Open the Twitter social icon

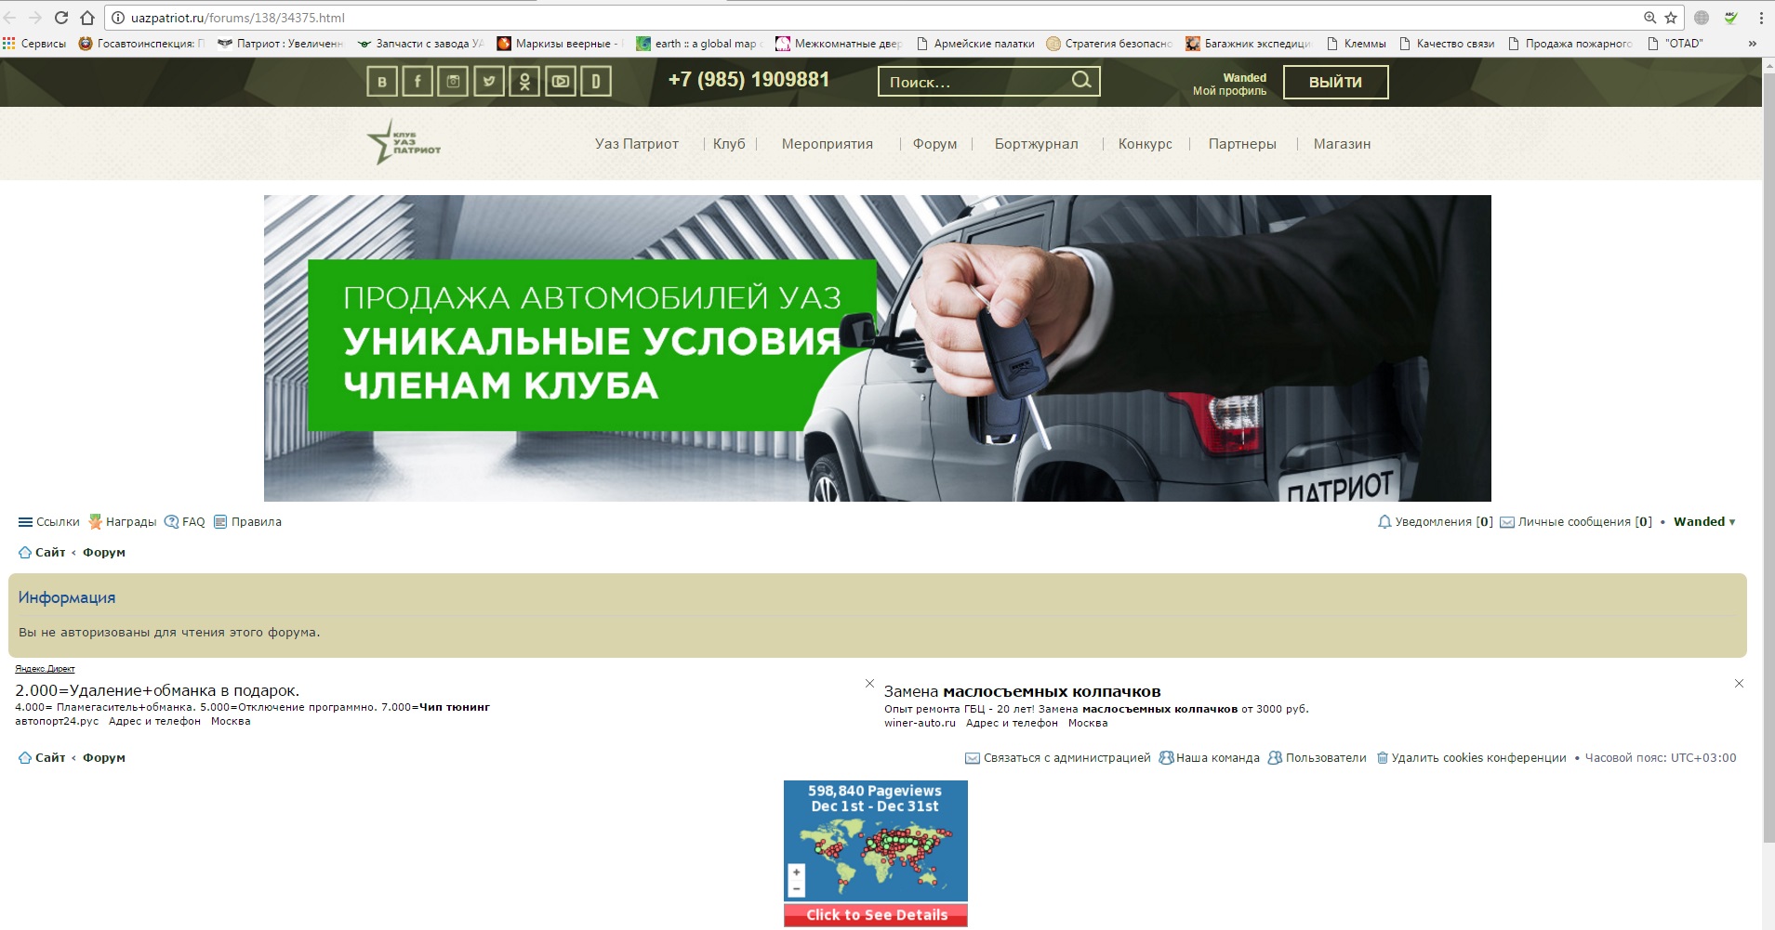point(489,82)
